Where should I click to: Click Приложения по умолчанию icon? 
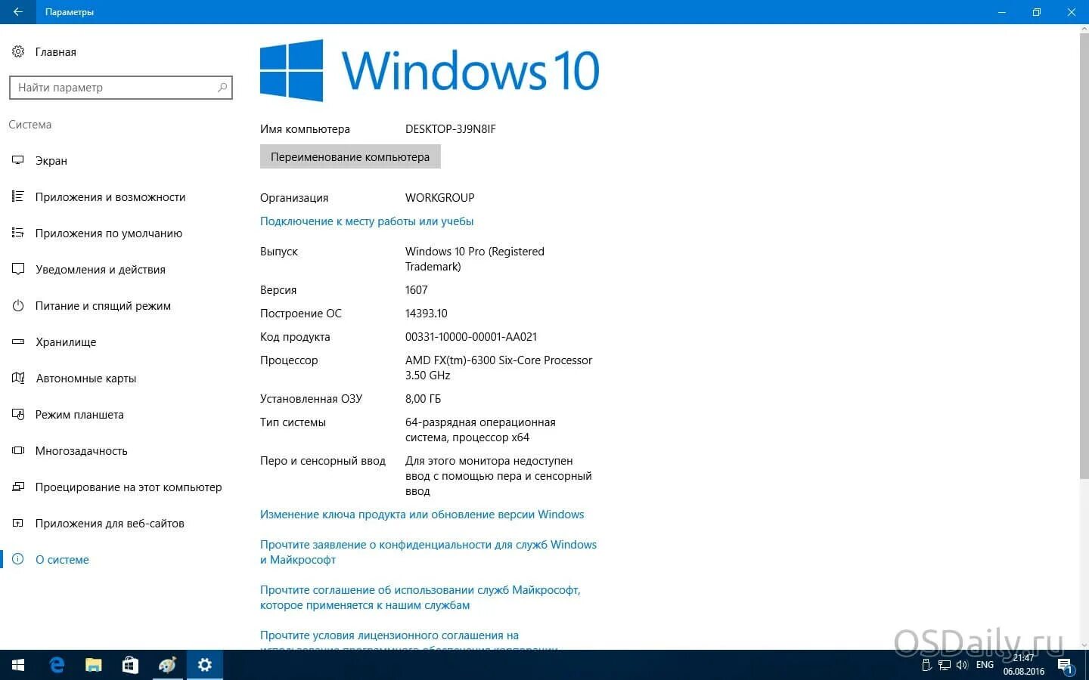tap(18, 233)
